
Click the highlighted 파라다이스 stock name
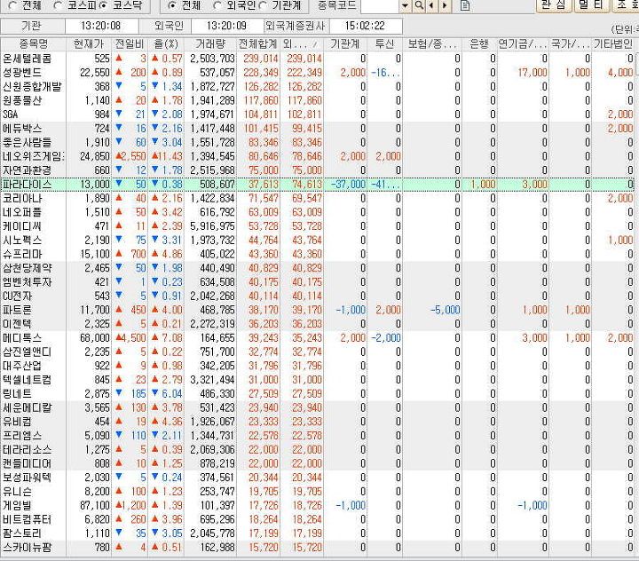27,185
